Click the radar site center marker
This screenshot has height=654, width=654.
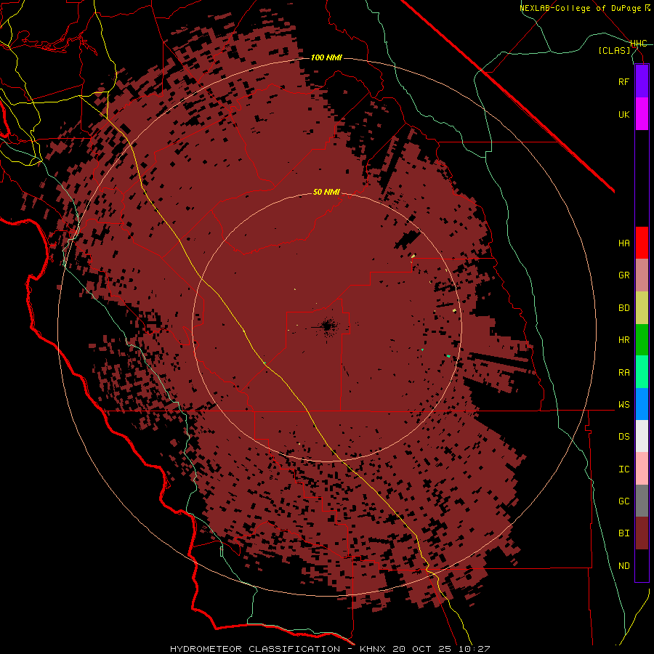coord(328,326)
